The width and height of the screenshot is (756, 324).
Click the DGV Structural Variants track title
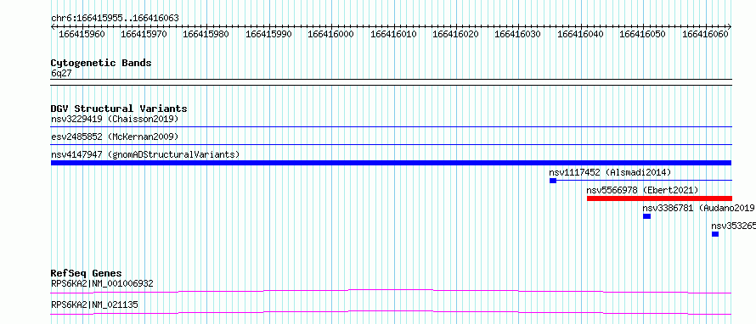point(119,109)
